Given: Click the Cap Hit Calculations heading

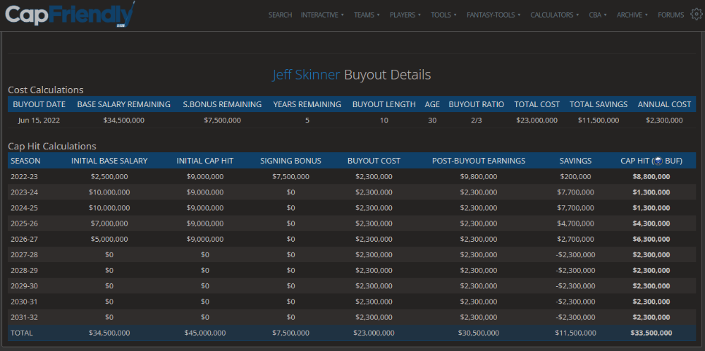Looking at the screenshot, I should [x=52, y=146].
